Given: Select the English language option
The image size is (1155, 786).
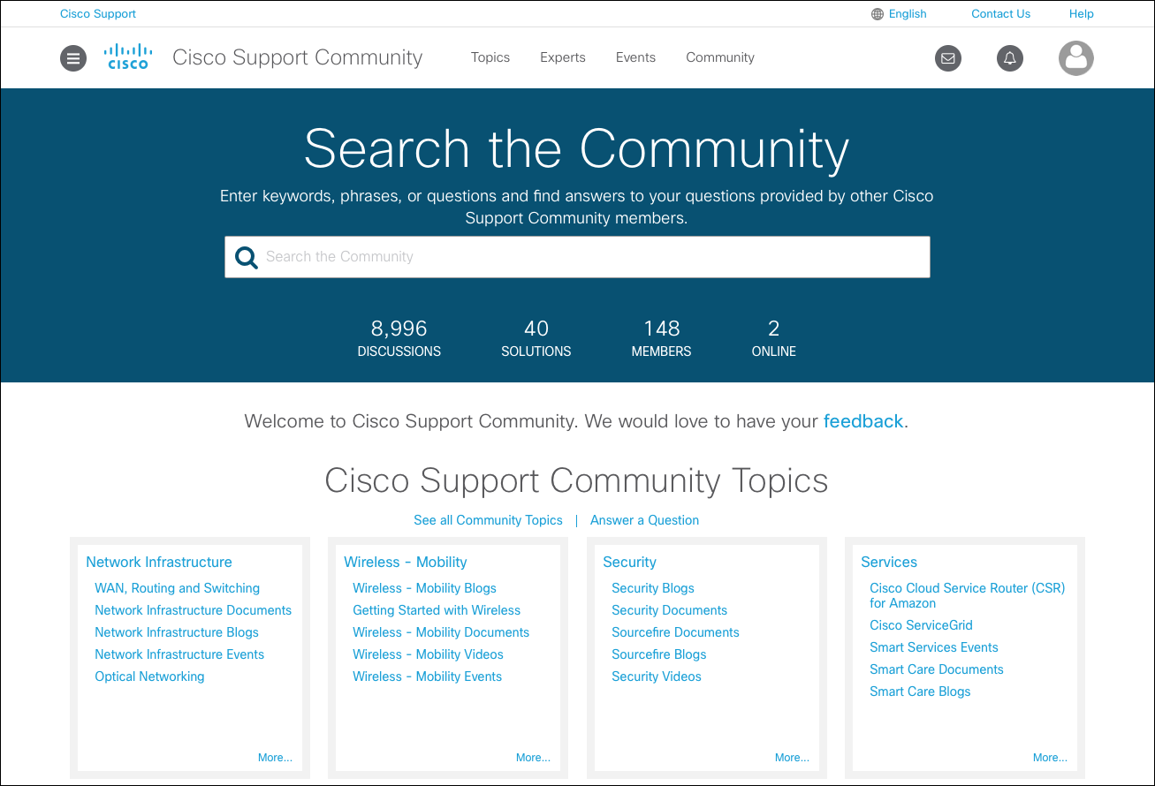Looking at the screenshot, I should [x=908, y=14].
